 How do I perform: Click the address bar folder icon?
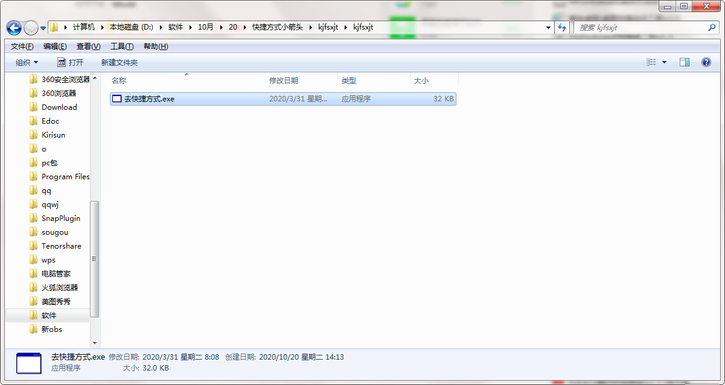pyautogui.click(x=54, y=28)
